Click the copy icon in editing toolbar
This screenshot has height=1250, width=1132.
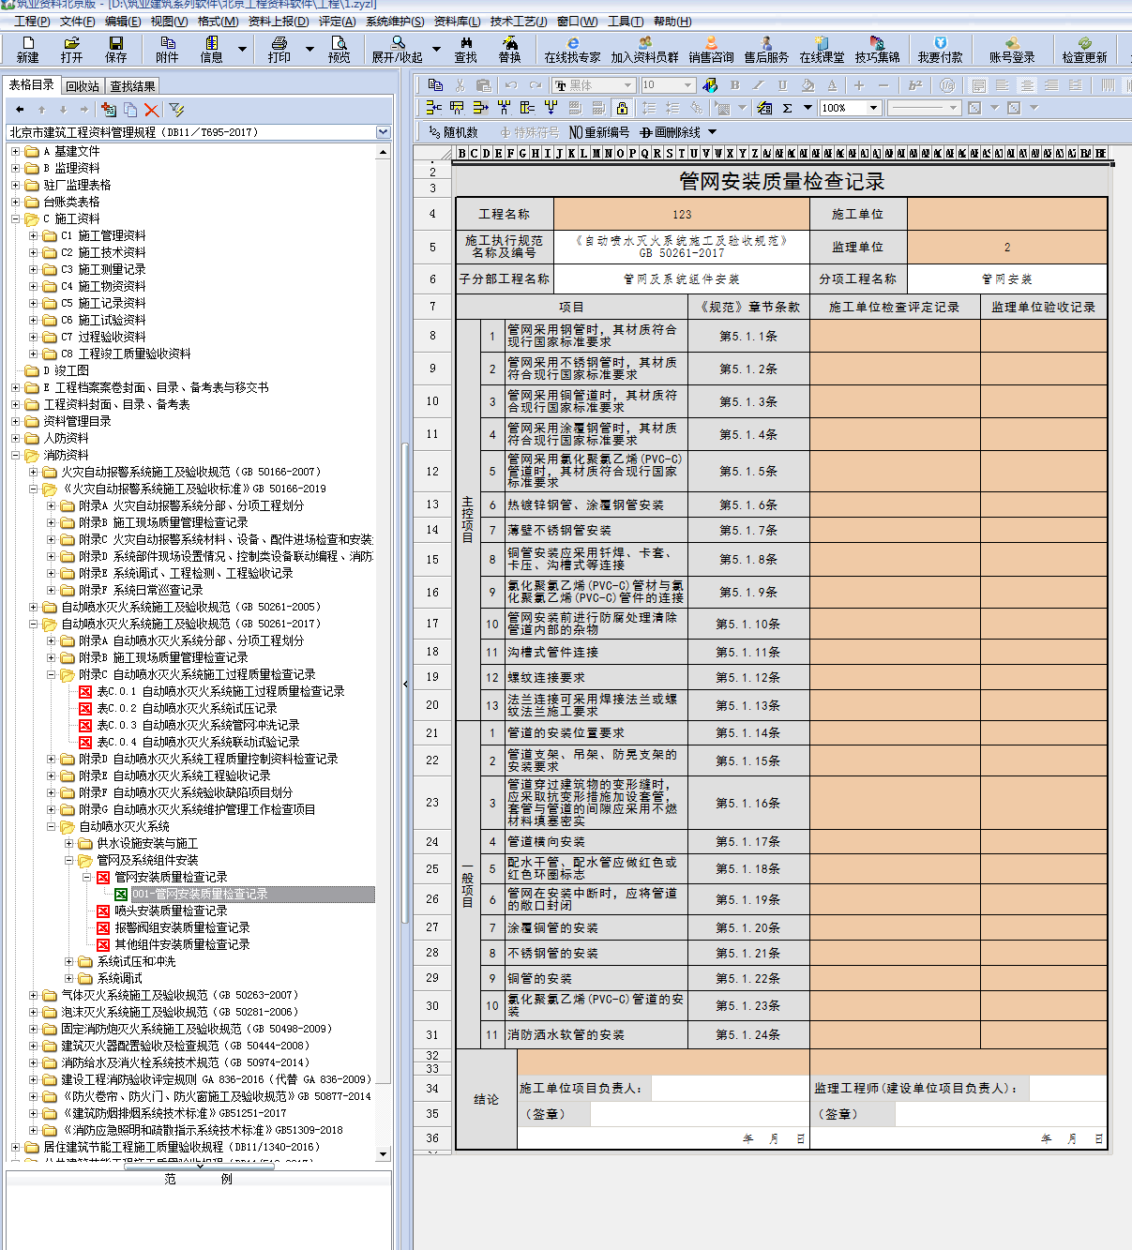coord(435,84)
